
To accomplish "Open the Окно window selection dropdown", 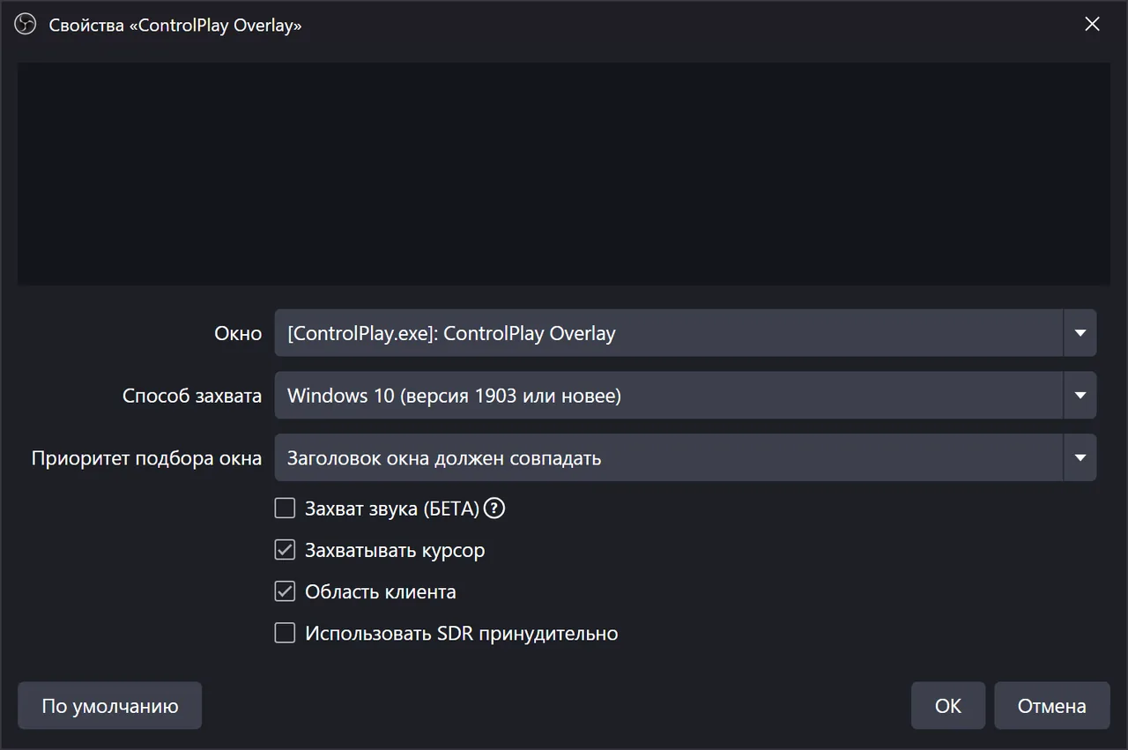I will click(686, 333).
